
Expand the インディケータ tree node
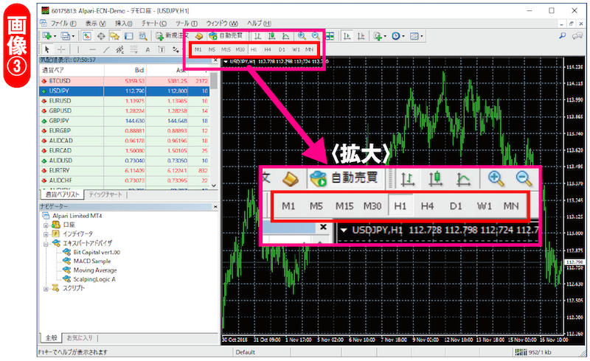pos(46,234)
